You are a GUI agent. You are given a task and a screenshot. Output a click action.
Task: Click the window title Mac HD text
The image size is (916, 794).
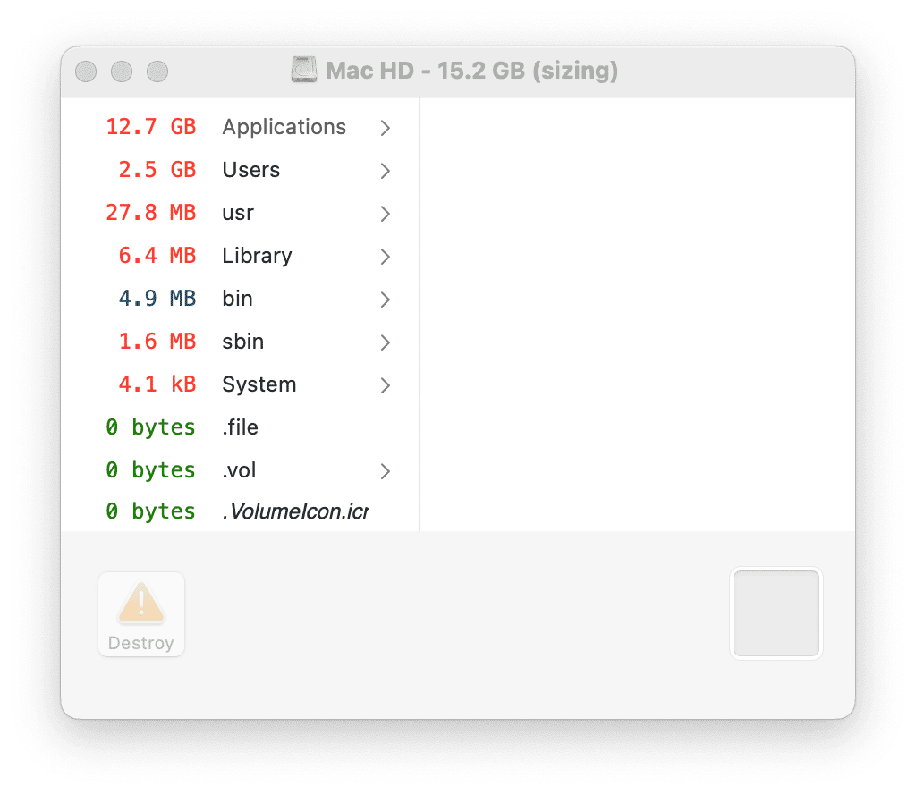pyautogui.click(x=369, y=71)
